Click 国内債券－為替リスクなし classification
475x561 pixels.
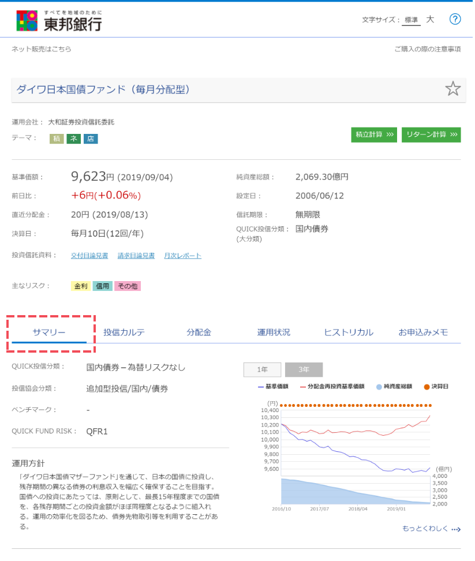click(136, 368)
